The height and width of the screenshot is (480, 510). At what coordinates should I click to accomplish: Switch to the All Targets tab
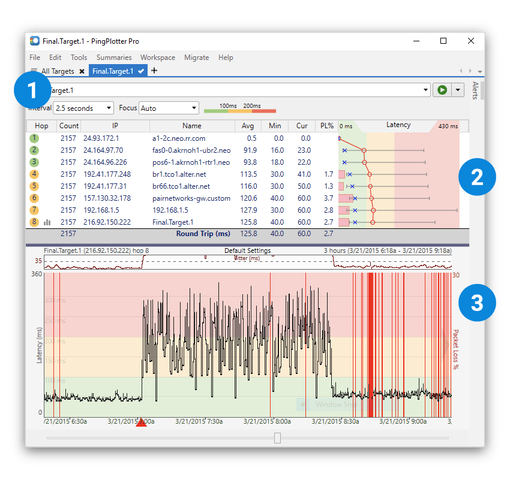point(58,70)
